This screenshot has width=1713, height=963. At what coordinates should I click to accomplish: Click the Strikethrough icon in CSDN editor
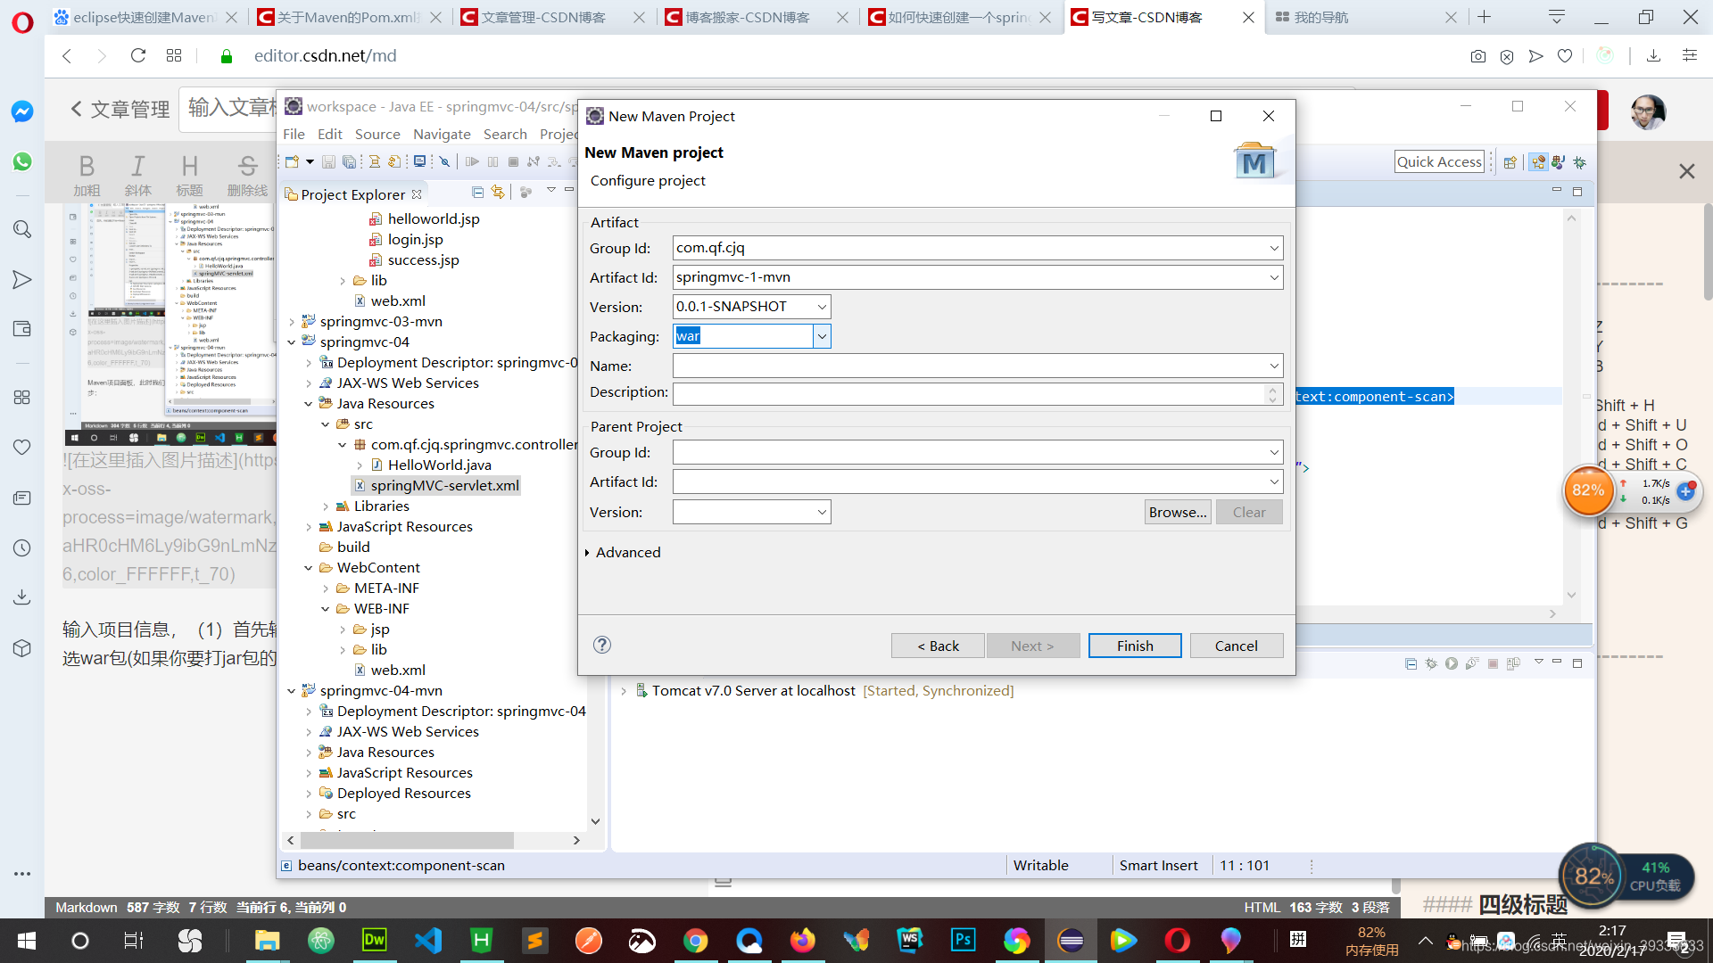(247, 176)
